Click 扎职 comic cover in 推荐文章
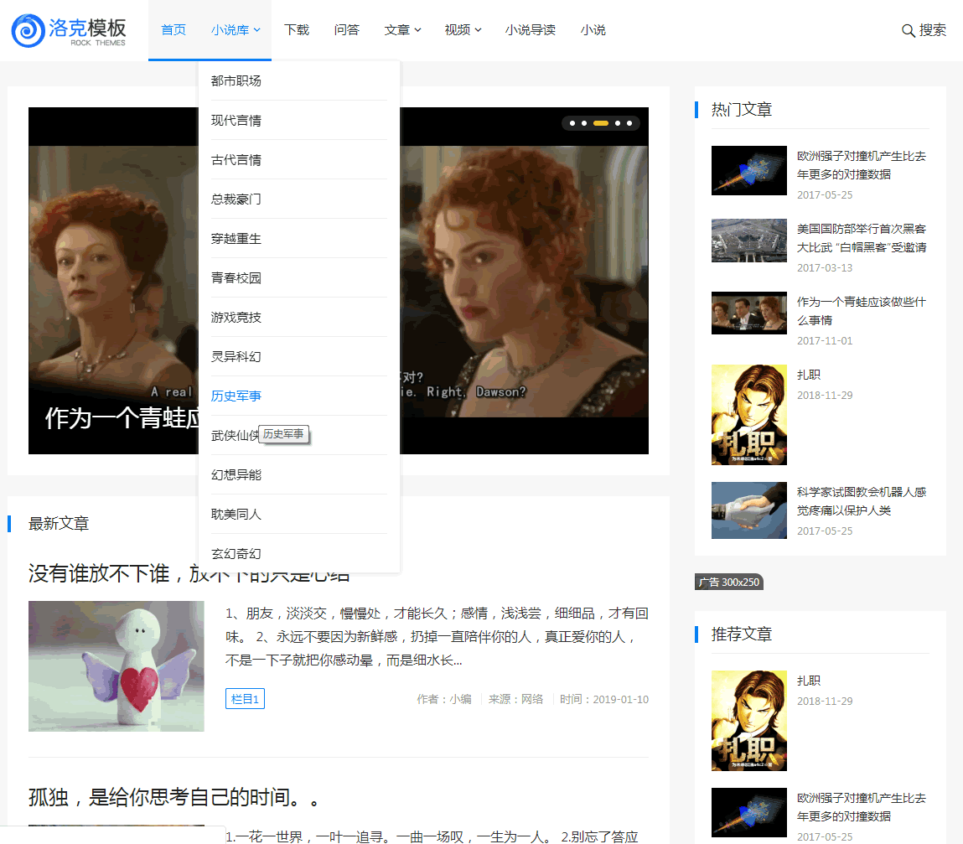This screenshot has height=844, width=963. click(748, 721)
